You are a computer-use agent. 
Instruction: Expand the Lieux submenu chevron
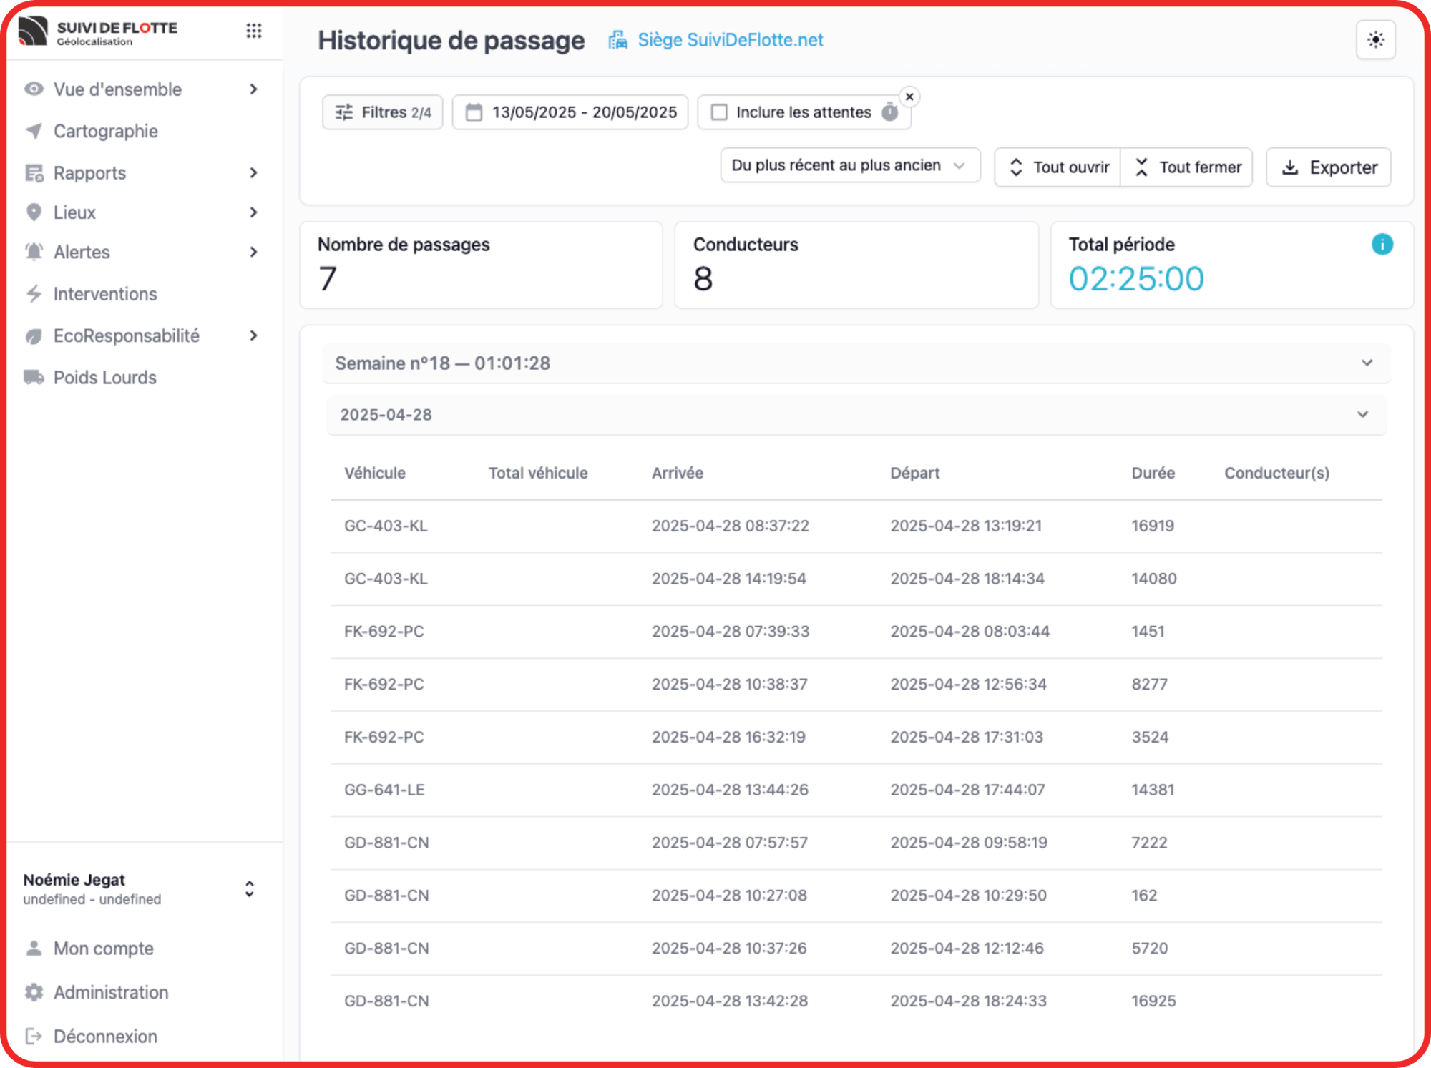coord(253,212)
